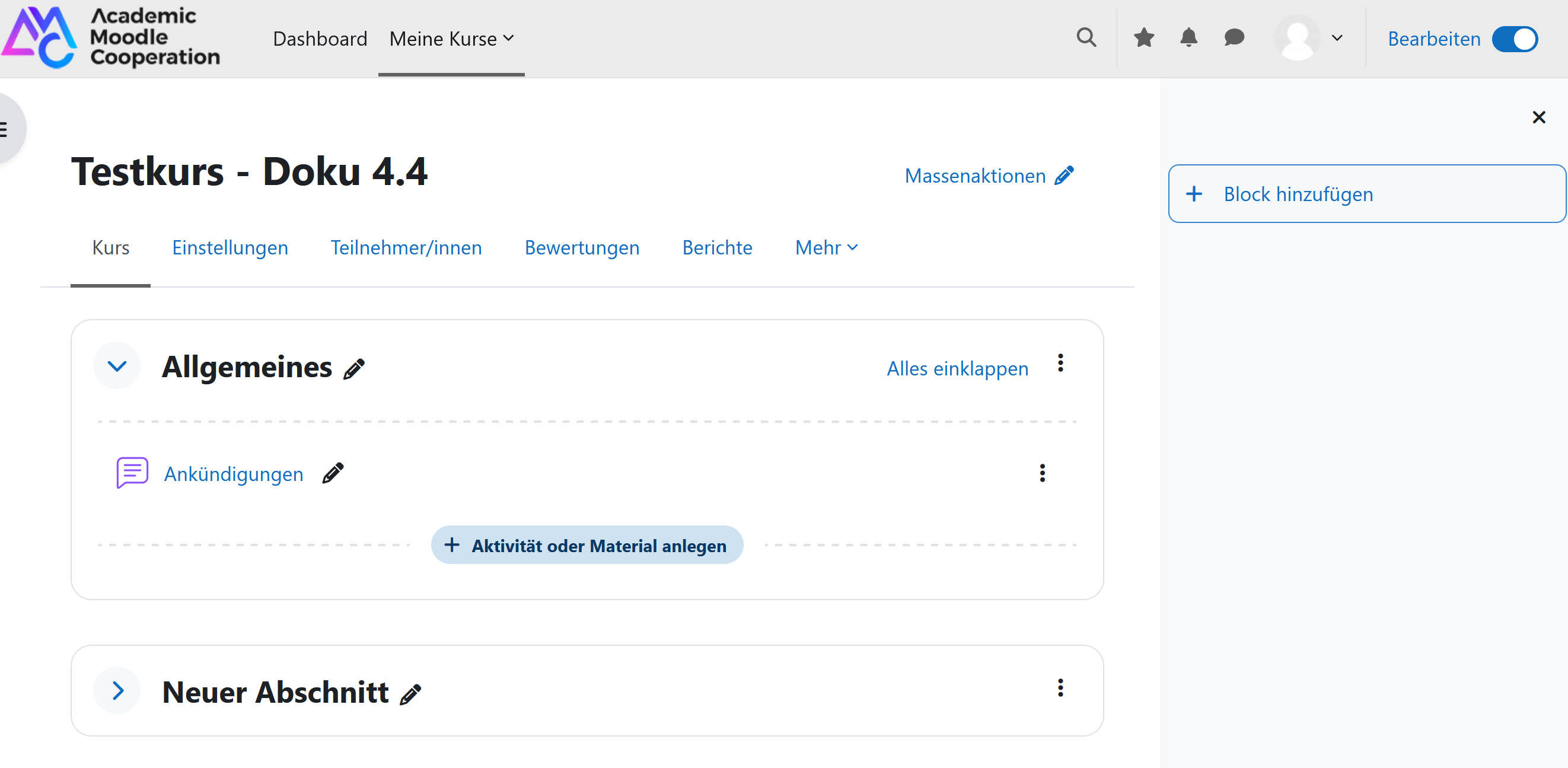Open the Teilnehmer/innen tab
This screenshot has width=1568, height=768.
[x=407, y=248]
